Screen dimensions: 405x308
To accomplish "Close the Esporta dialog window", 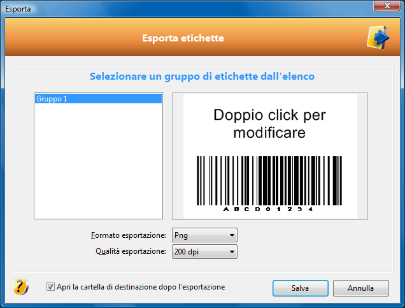I will (387, 6).
